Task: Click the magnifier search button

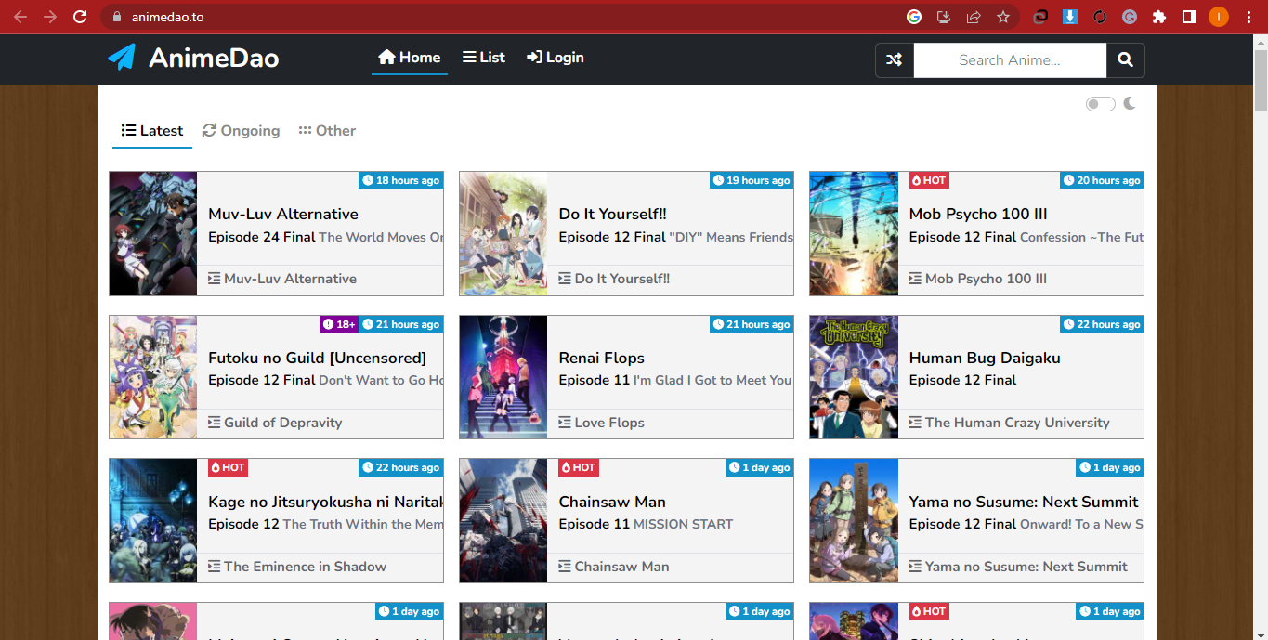Action: click(x=1126, y=60)
